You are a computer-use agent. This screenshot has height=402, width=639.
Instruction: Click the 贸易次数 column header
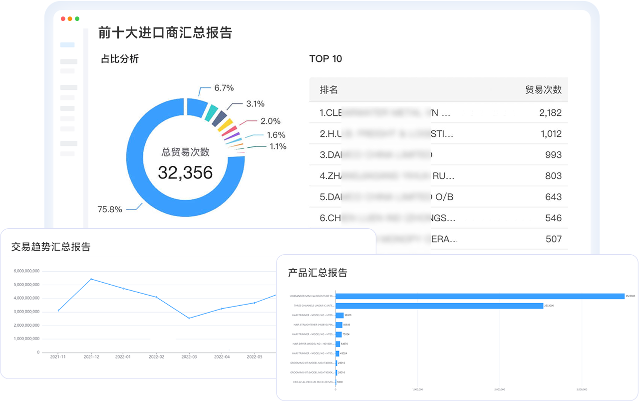(543, 90)
